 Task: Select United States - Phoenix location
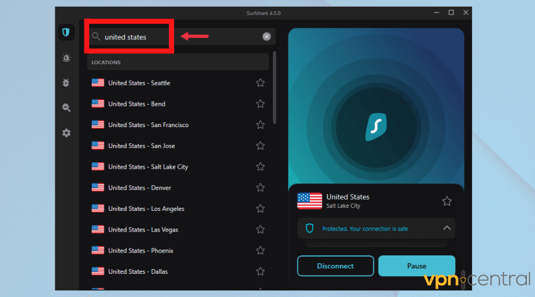point(178,251)
